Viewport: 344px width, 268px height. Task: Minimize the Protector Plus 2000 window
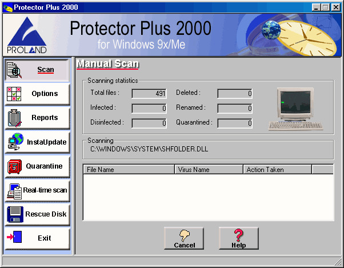click(x=316, y=7)
